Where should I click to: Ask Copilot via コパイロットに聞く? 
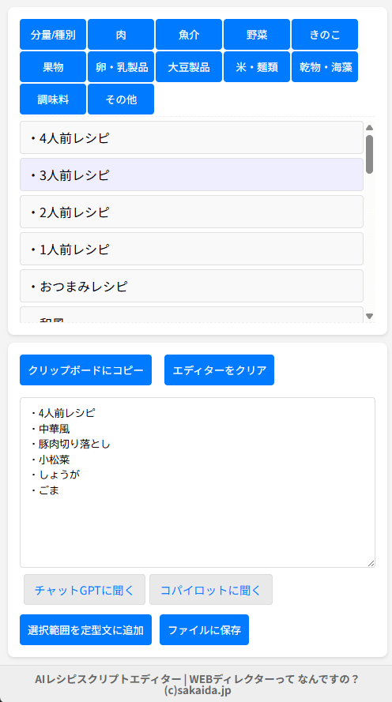point(211,590)
